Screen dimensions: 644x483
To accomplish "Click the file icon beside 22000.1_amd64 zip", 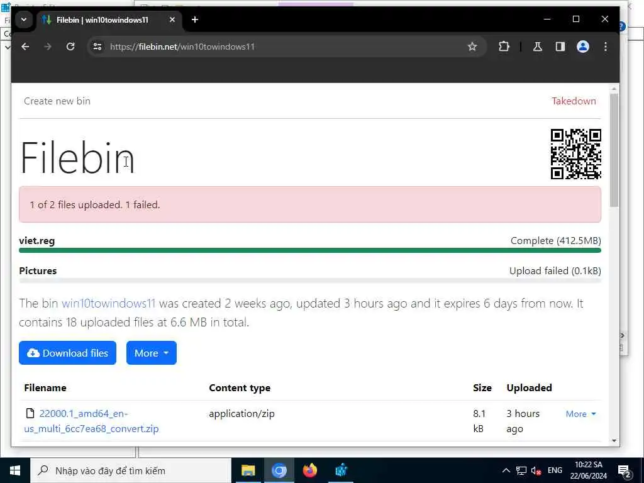I will click(x=30, y=413).
